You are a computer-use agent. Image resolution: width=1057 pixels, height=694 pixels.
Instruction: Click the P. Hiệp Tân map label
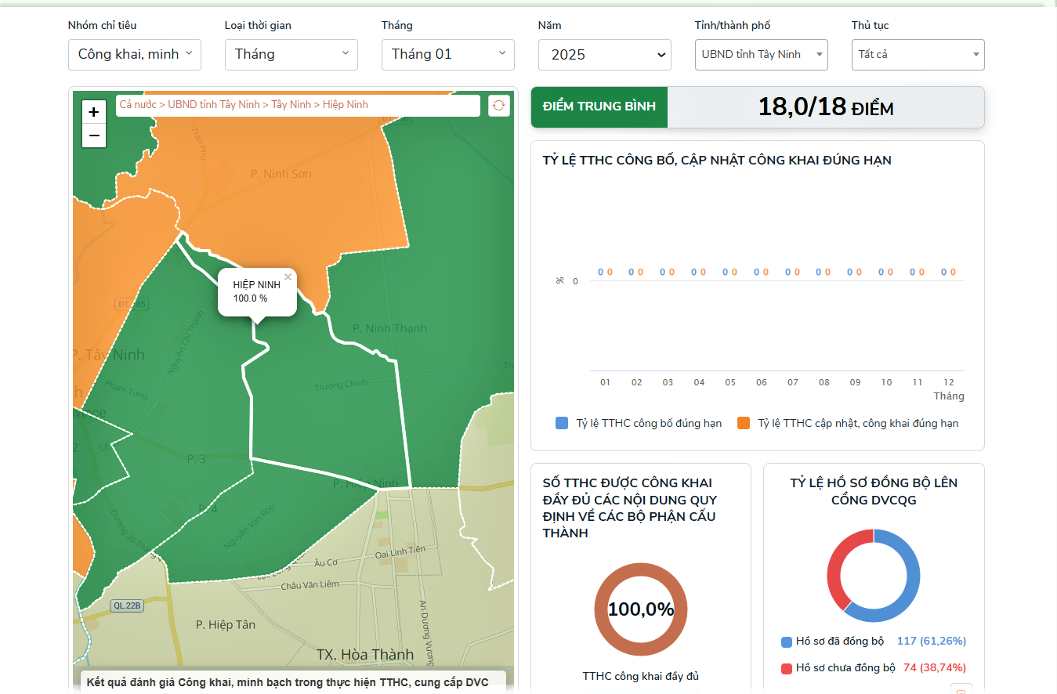226,624
